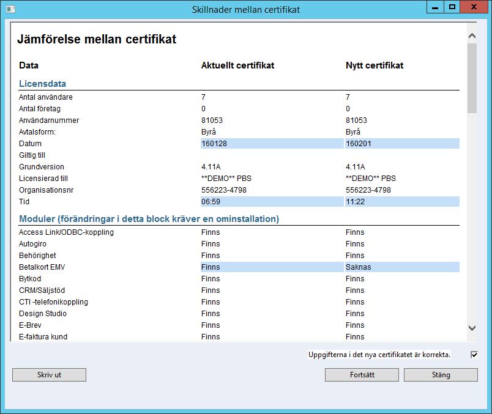Click the current certificate time 06:59
The height and width of the screenshot is (414, 492).
tap(272, 202)
